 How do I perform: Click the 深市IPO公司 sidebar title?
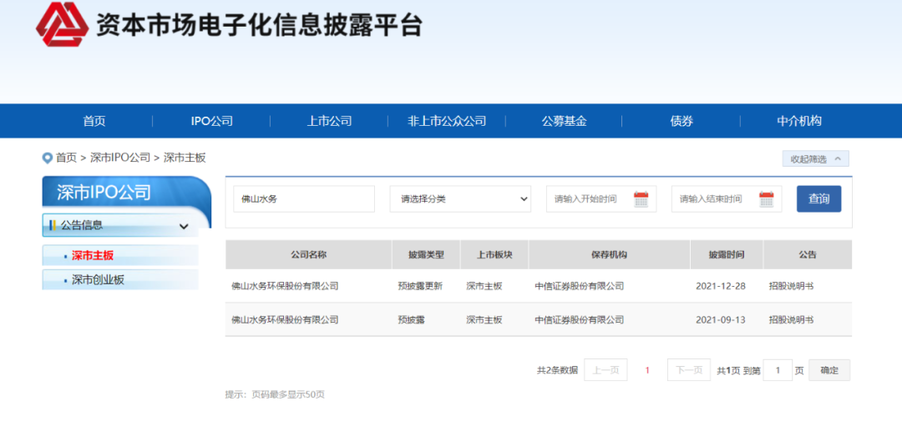tap(104, 193)
